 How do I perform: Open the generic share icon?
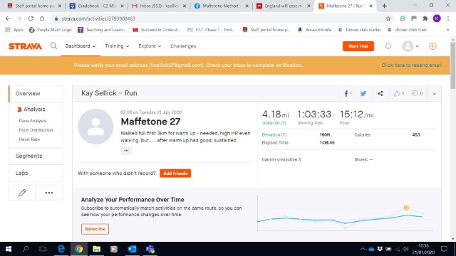tap(380, 93)
